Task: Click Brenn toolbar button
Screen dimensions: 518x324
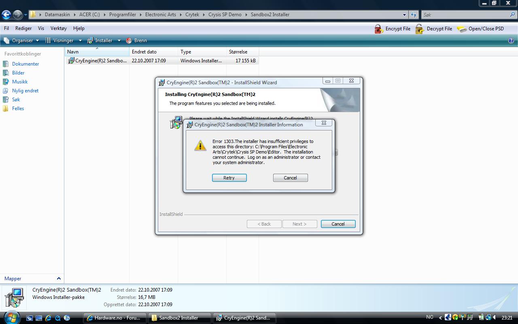Action: pos(136,40)
